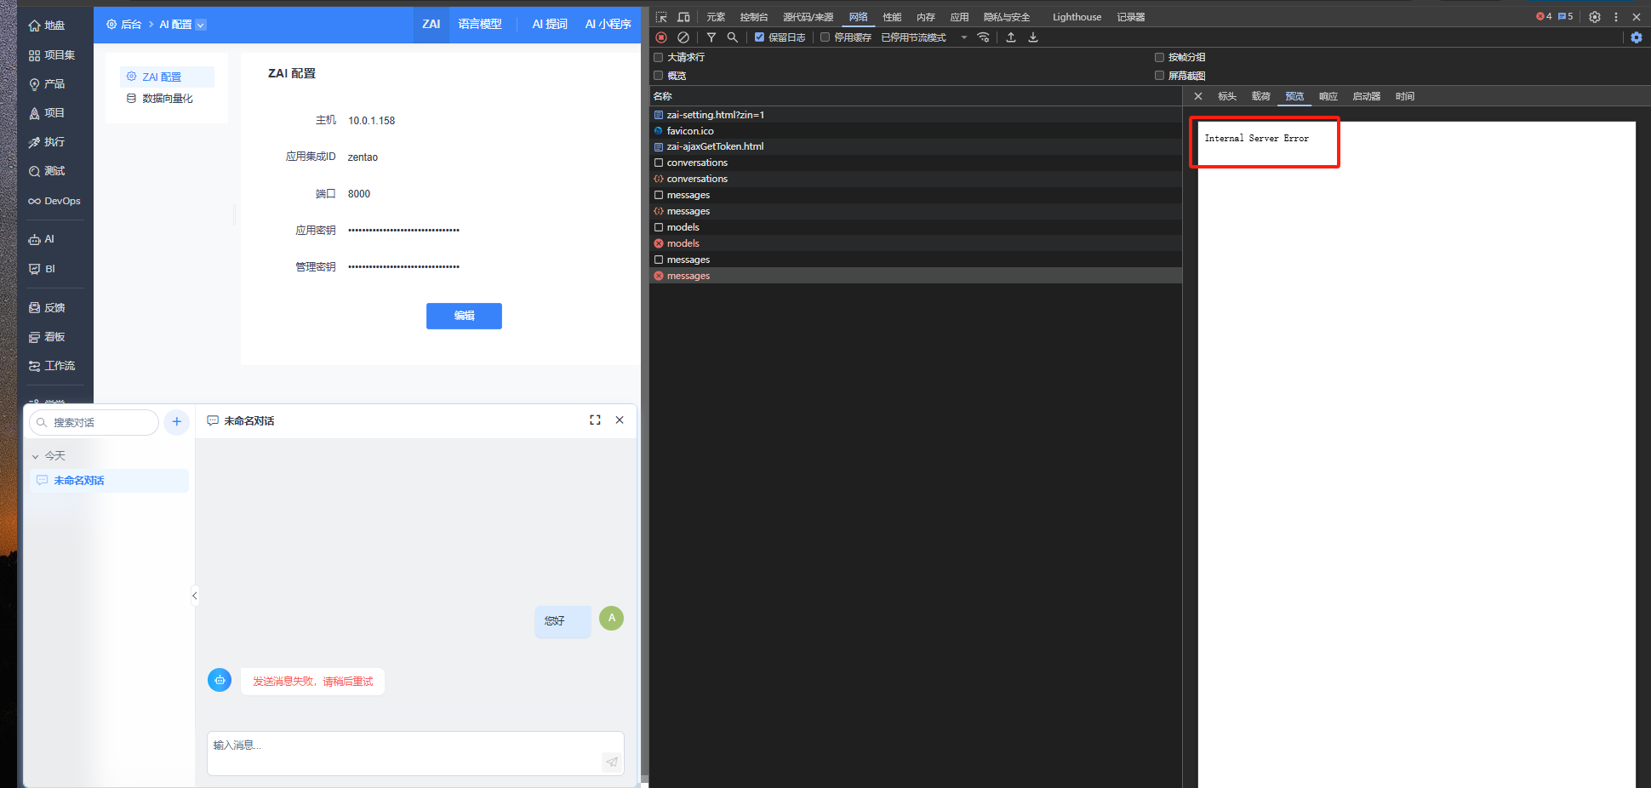1651x788 pixels.
Task: Open AI module in the sidebar
Action: click(x=41, y=240)
